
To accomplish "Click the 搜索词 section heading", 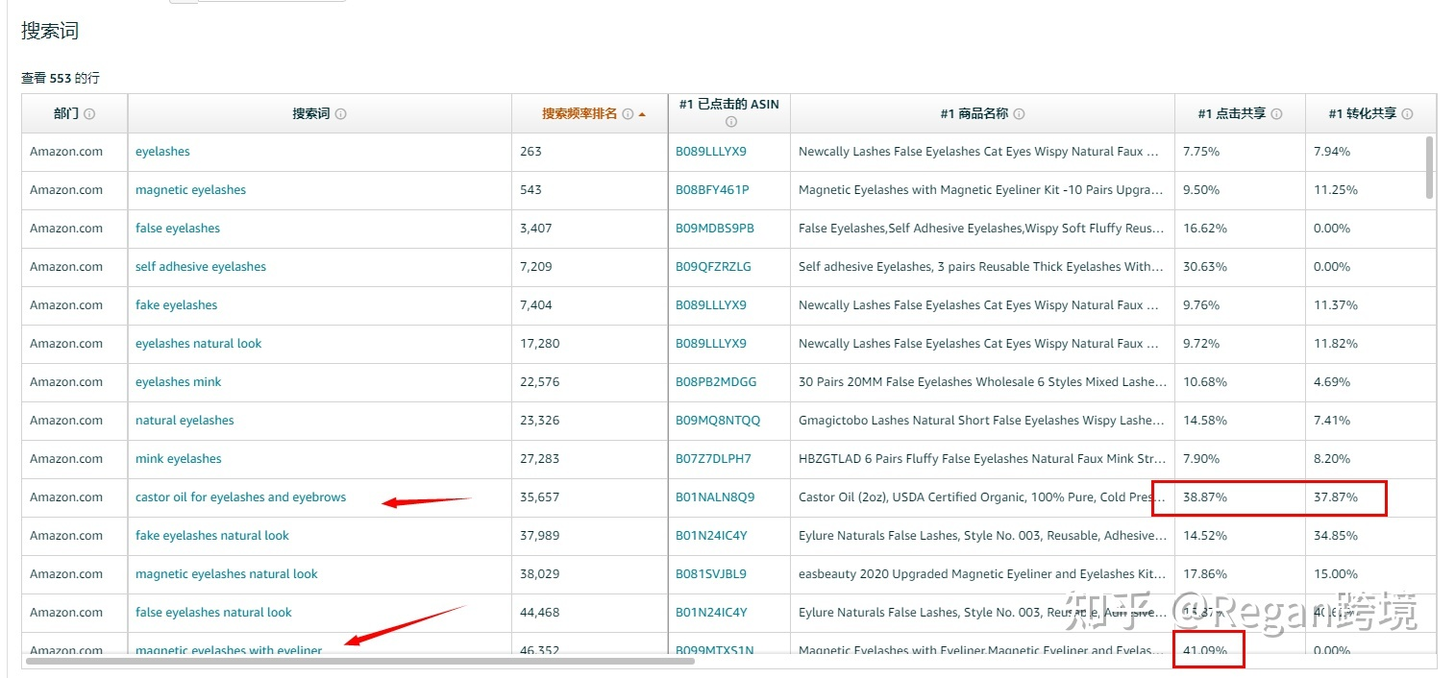I will (x=50, y=32).
